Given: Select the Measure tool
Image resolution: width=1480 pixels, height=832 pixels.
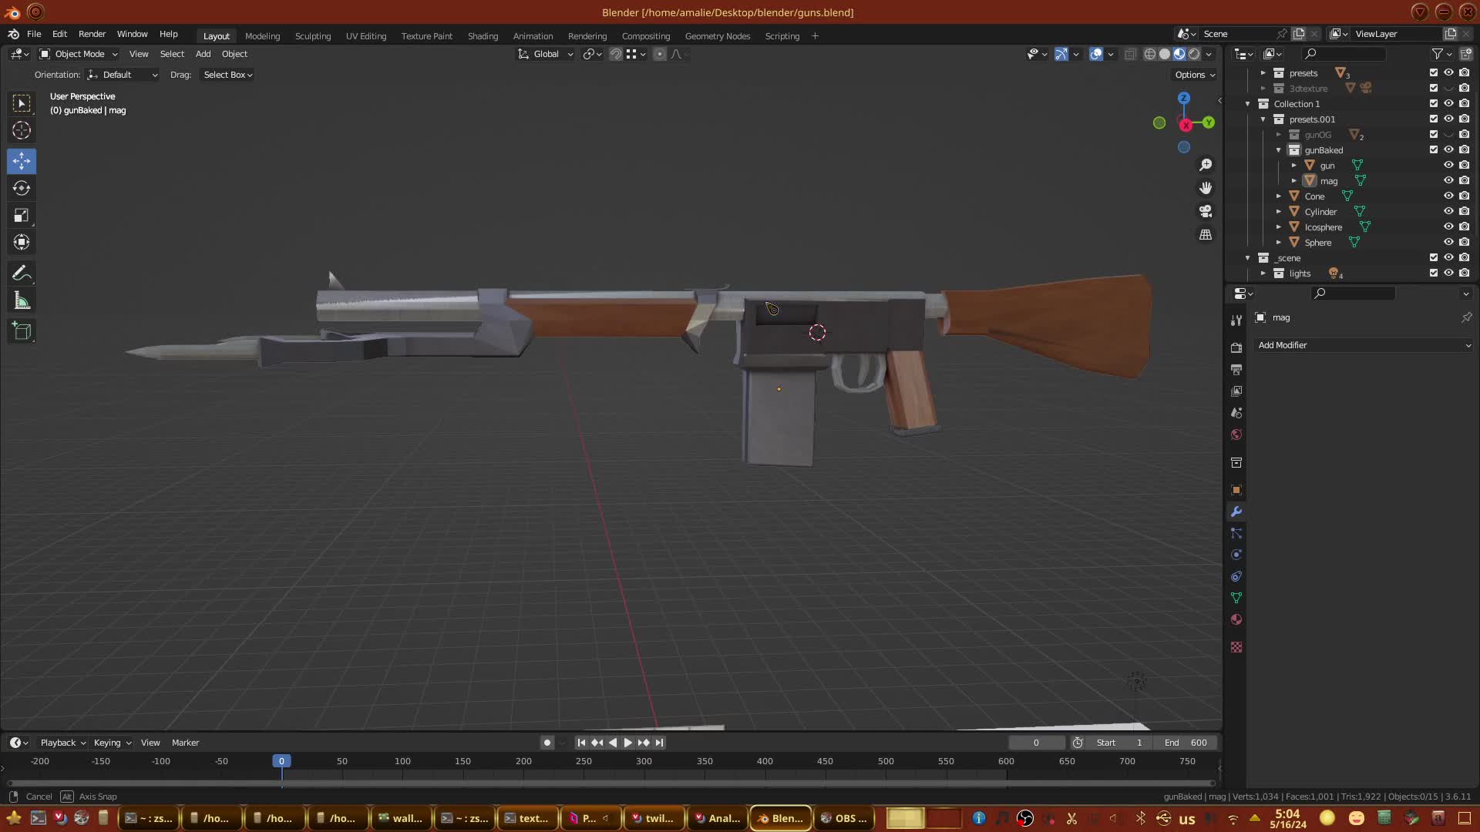Looking at the screenshot, I should (22, 301).
